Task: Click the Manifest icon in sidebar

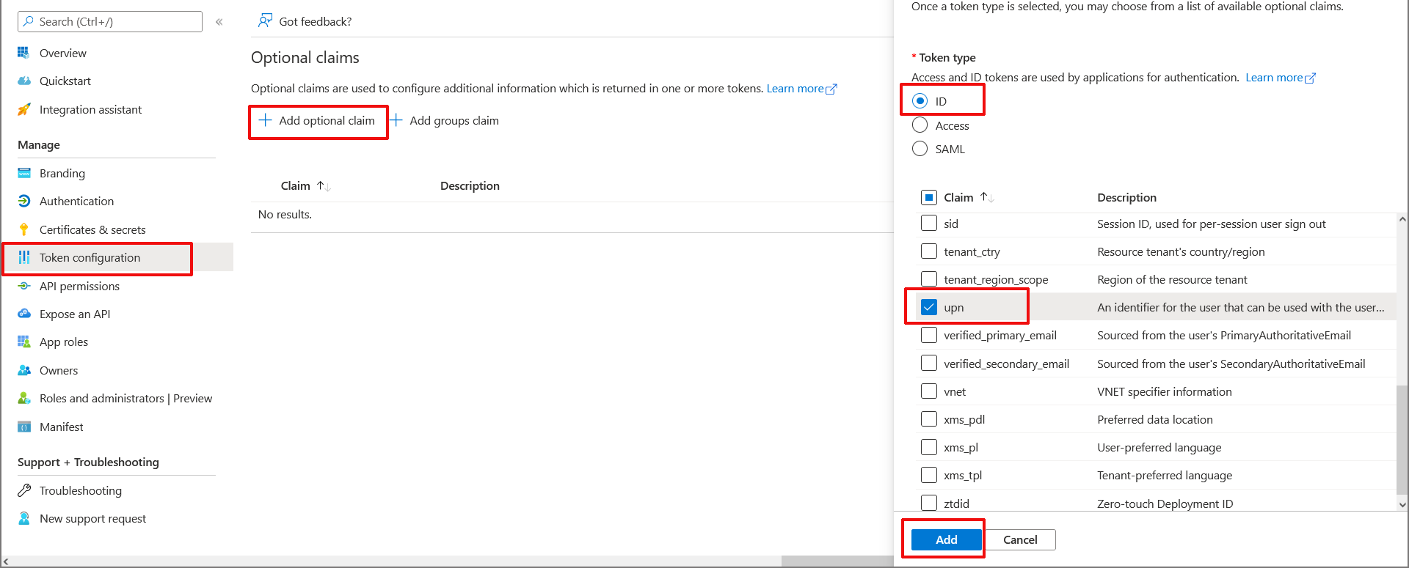Action: (x=23, y=427)
